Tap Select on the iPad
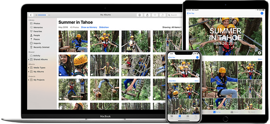Viewport: 270px width, 124px height. coord(260,59)
